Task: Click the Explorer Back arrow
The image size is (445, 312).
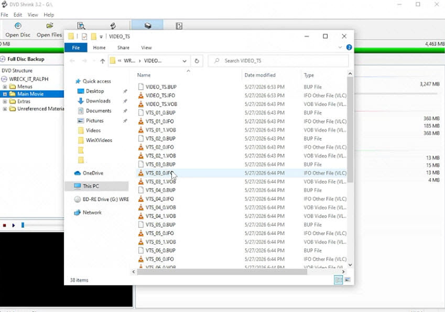Action: pos(72,61)
